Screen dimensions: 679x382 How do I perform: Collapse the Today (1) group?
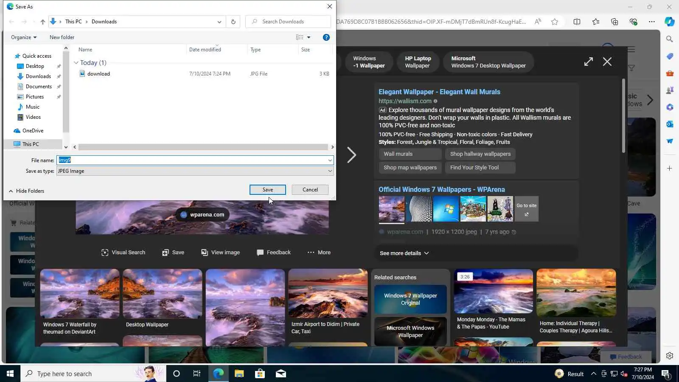pos(76,63)
